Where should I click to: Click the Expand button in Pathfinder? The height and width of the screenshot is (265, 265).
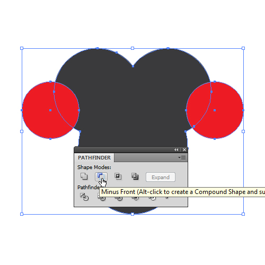[161, 177]
